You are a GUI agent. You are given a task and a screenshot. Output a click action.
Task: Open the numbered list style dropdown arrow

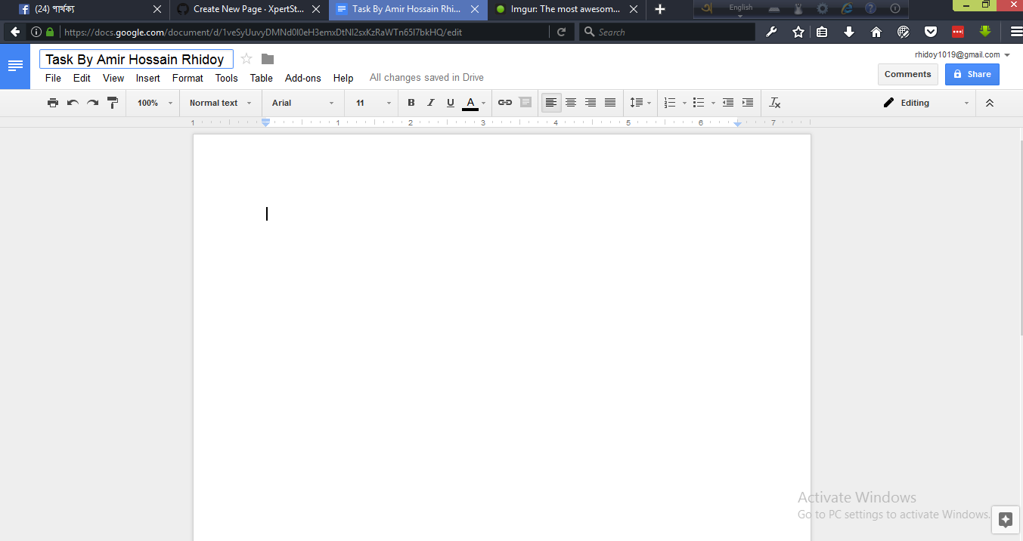pyautogui.click(x=684, y=103)
